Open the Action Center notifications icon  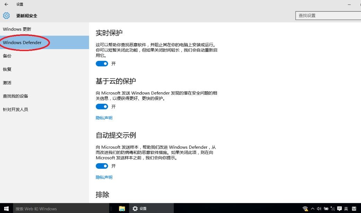click(x=340, y=209)
